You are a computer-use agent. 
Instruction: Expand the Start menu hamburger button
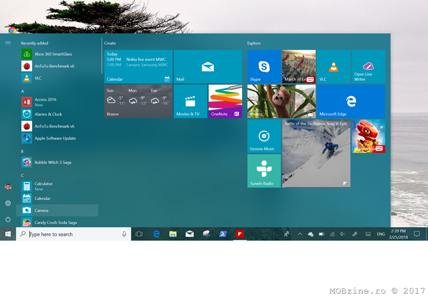(x=8, y=43)
